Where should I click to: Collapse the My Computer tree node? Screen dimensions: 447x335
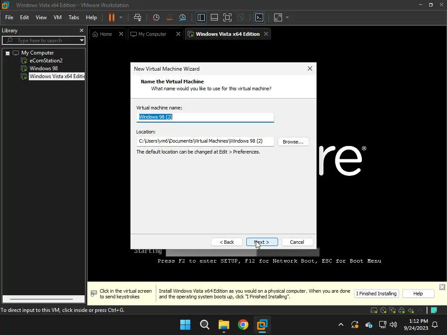(x=8, y=53)
